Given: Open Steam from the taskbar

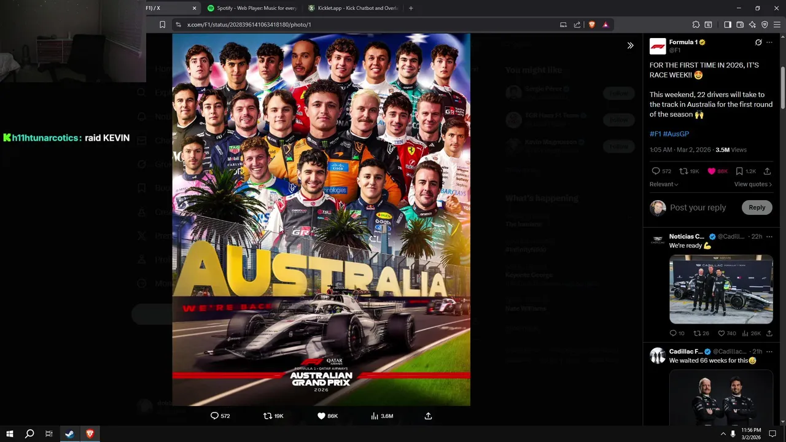Looking at the screenshot, I should [x=69, y=434].
